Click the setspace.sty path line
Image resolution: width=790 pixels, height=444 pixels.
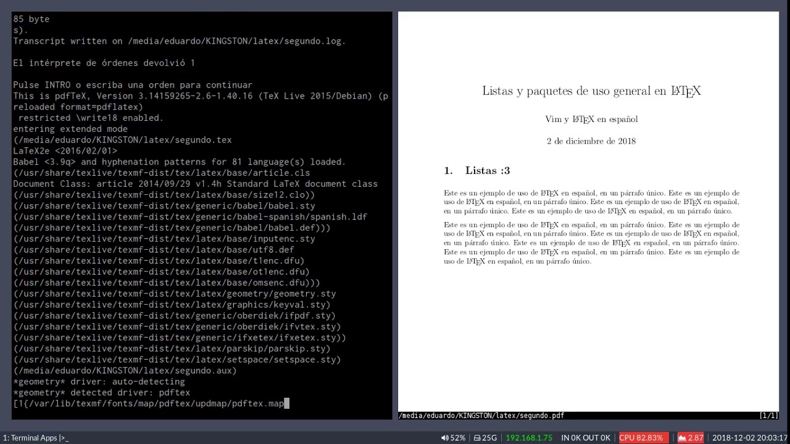click(x=177, y=360)
